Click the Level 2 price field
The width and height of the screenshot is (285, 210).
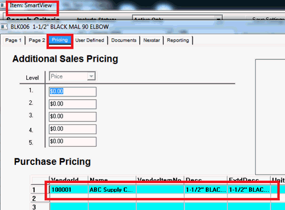point(72,104)
